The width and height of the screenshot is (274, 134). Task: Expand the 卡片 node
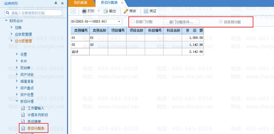pyautogui.click(x=17, y=61)
